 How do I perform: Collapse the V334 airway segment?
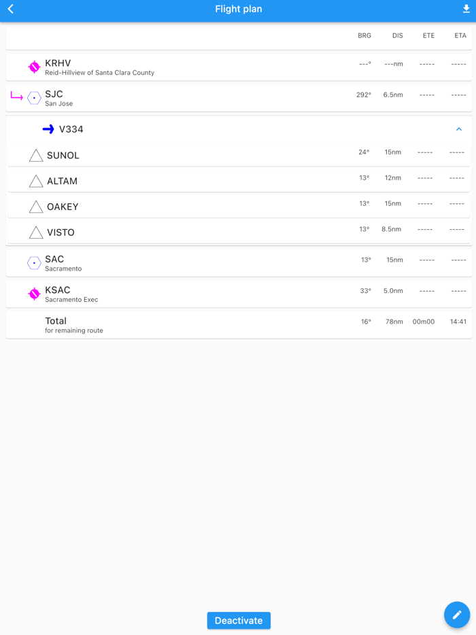coord(458,128)
